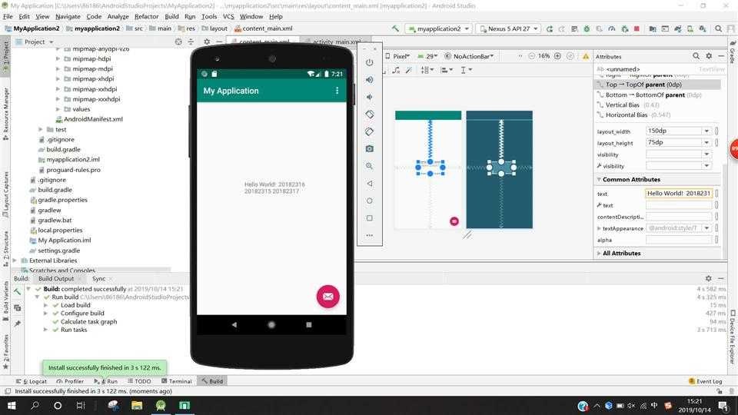The height and width of the screenshot is (415, 738).
Task: Expand External Libraries node
Action: 15,261
